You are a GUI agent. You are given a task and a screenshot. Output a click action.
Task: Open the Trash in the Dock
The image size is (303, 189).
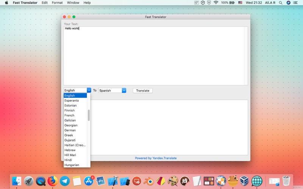[x=286, y=181]
